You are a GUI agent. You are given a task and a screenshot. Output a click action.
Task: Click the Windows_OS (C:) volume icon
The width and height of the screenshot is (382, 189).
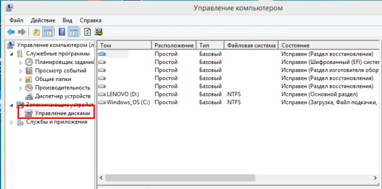point(102,102)
